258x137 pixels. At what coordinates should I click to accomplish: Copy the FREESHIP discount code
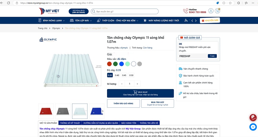pyautogui.click(x=212, y=56)
